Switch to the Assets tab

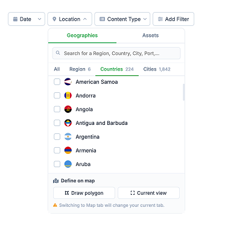tap(150, 36)
